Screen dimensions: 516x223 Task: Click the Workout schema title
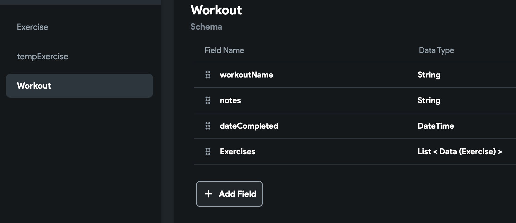[216, 10]
